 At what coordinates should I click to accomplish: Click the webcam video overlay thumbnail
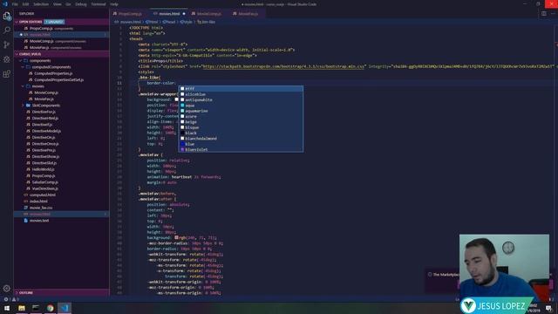tap(504, 268)
